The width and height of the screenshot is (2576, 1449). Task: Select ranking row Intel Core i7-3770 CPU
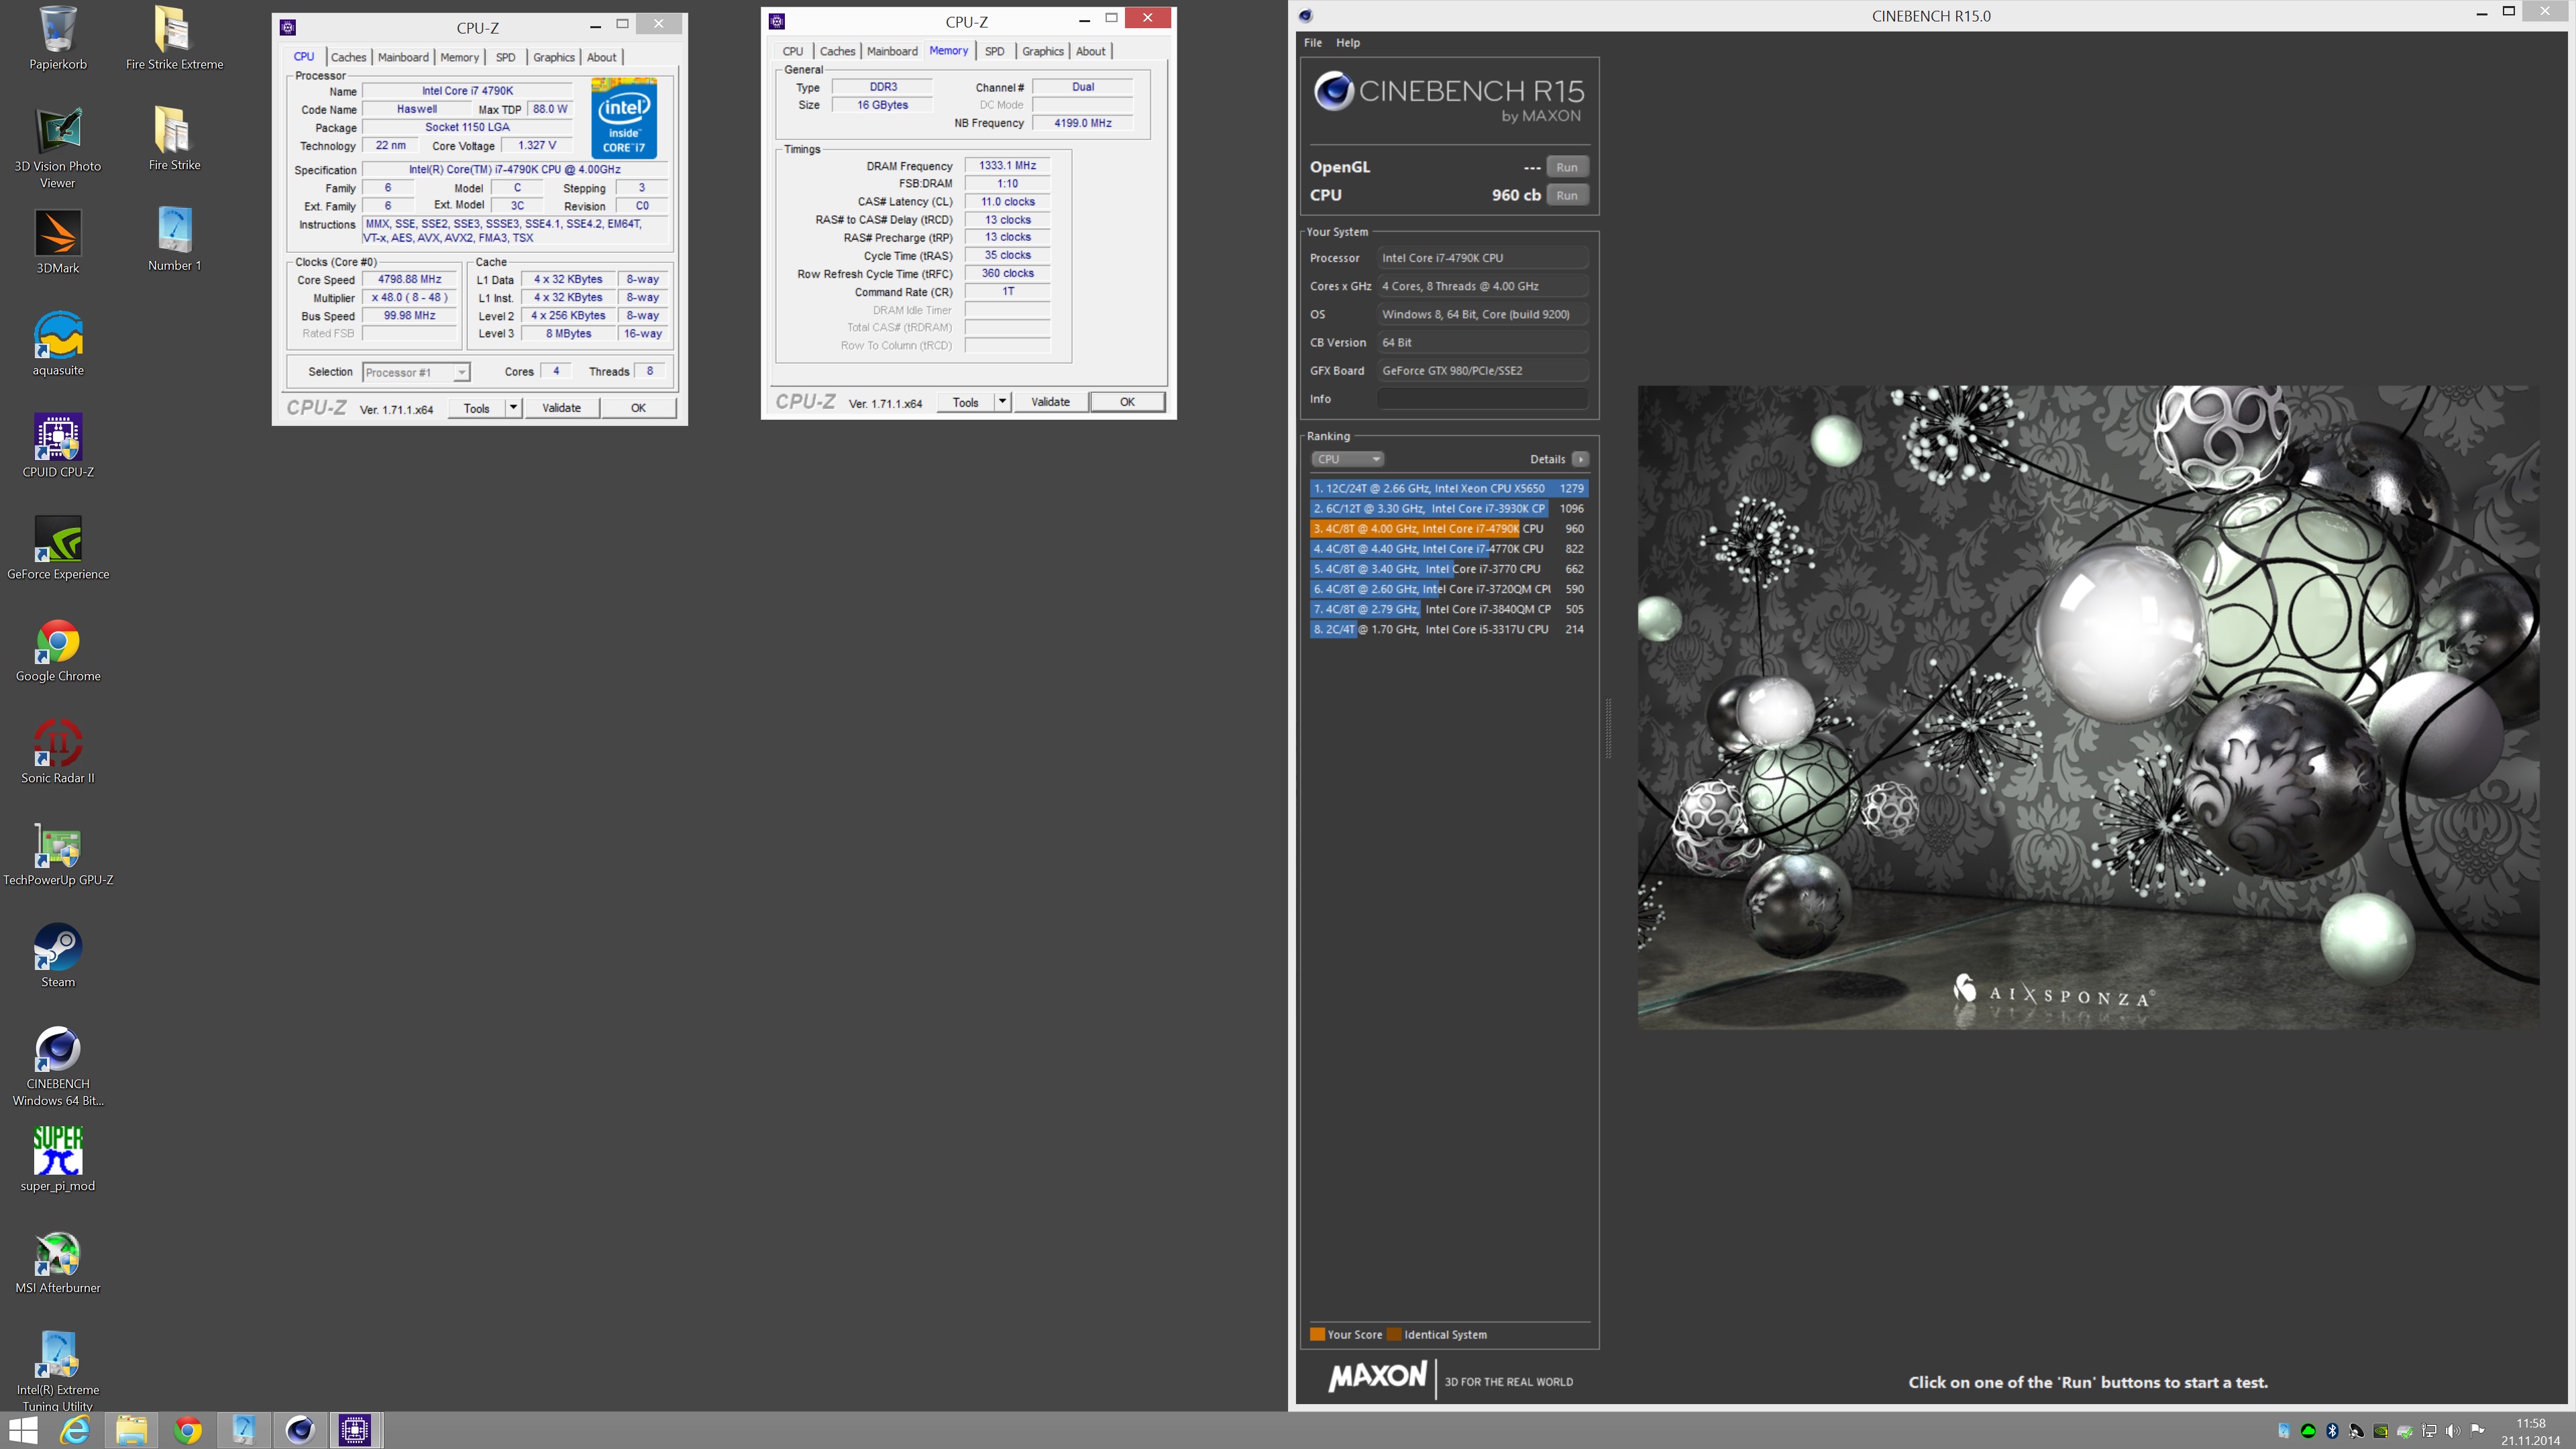click(x=1448, y=568)
